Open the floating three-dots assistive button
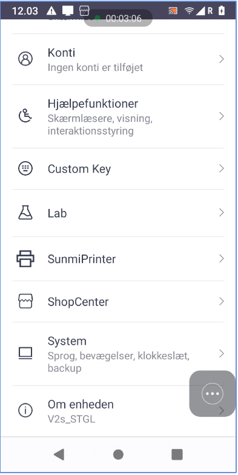The image size is (238, 475). (212, 394)
